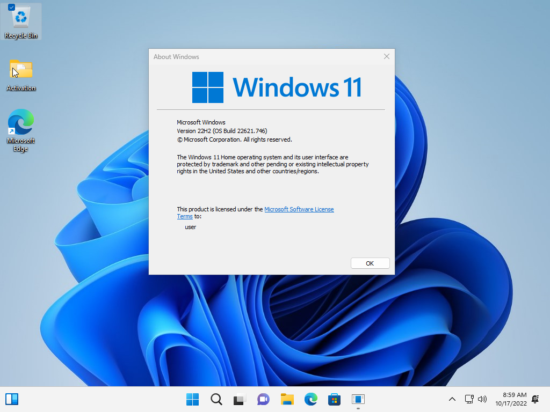Select the About Windows taskbar icon
550x412 pixels.
coord(358,399)
